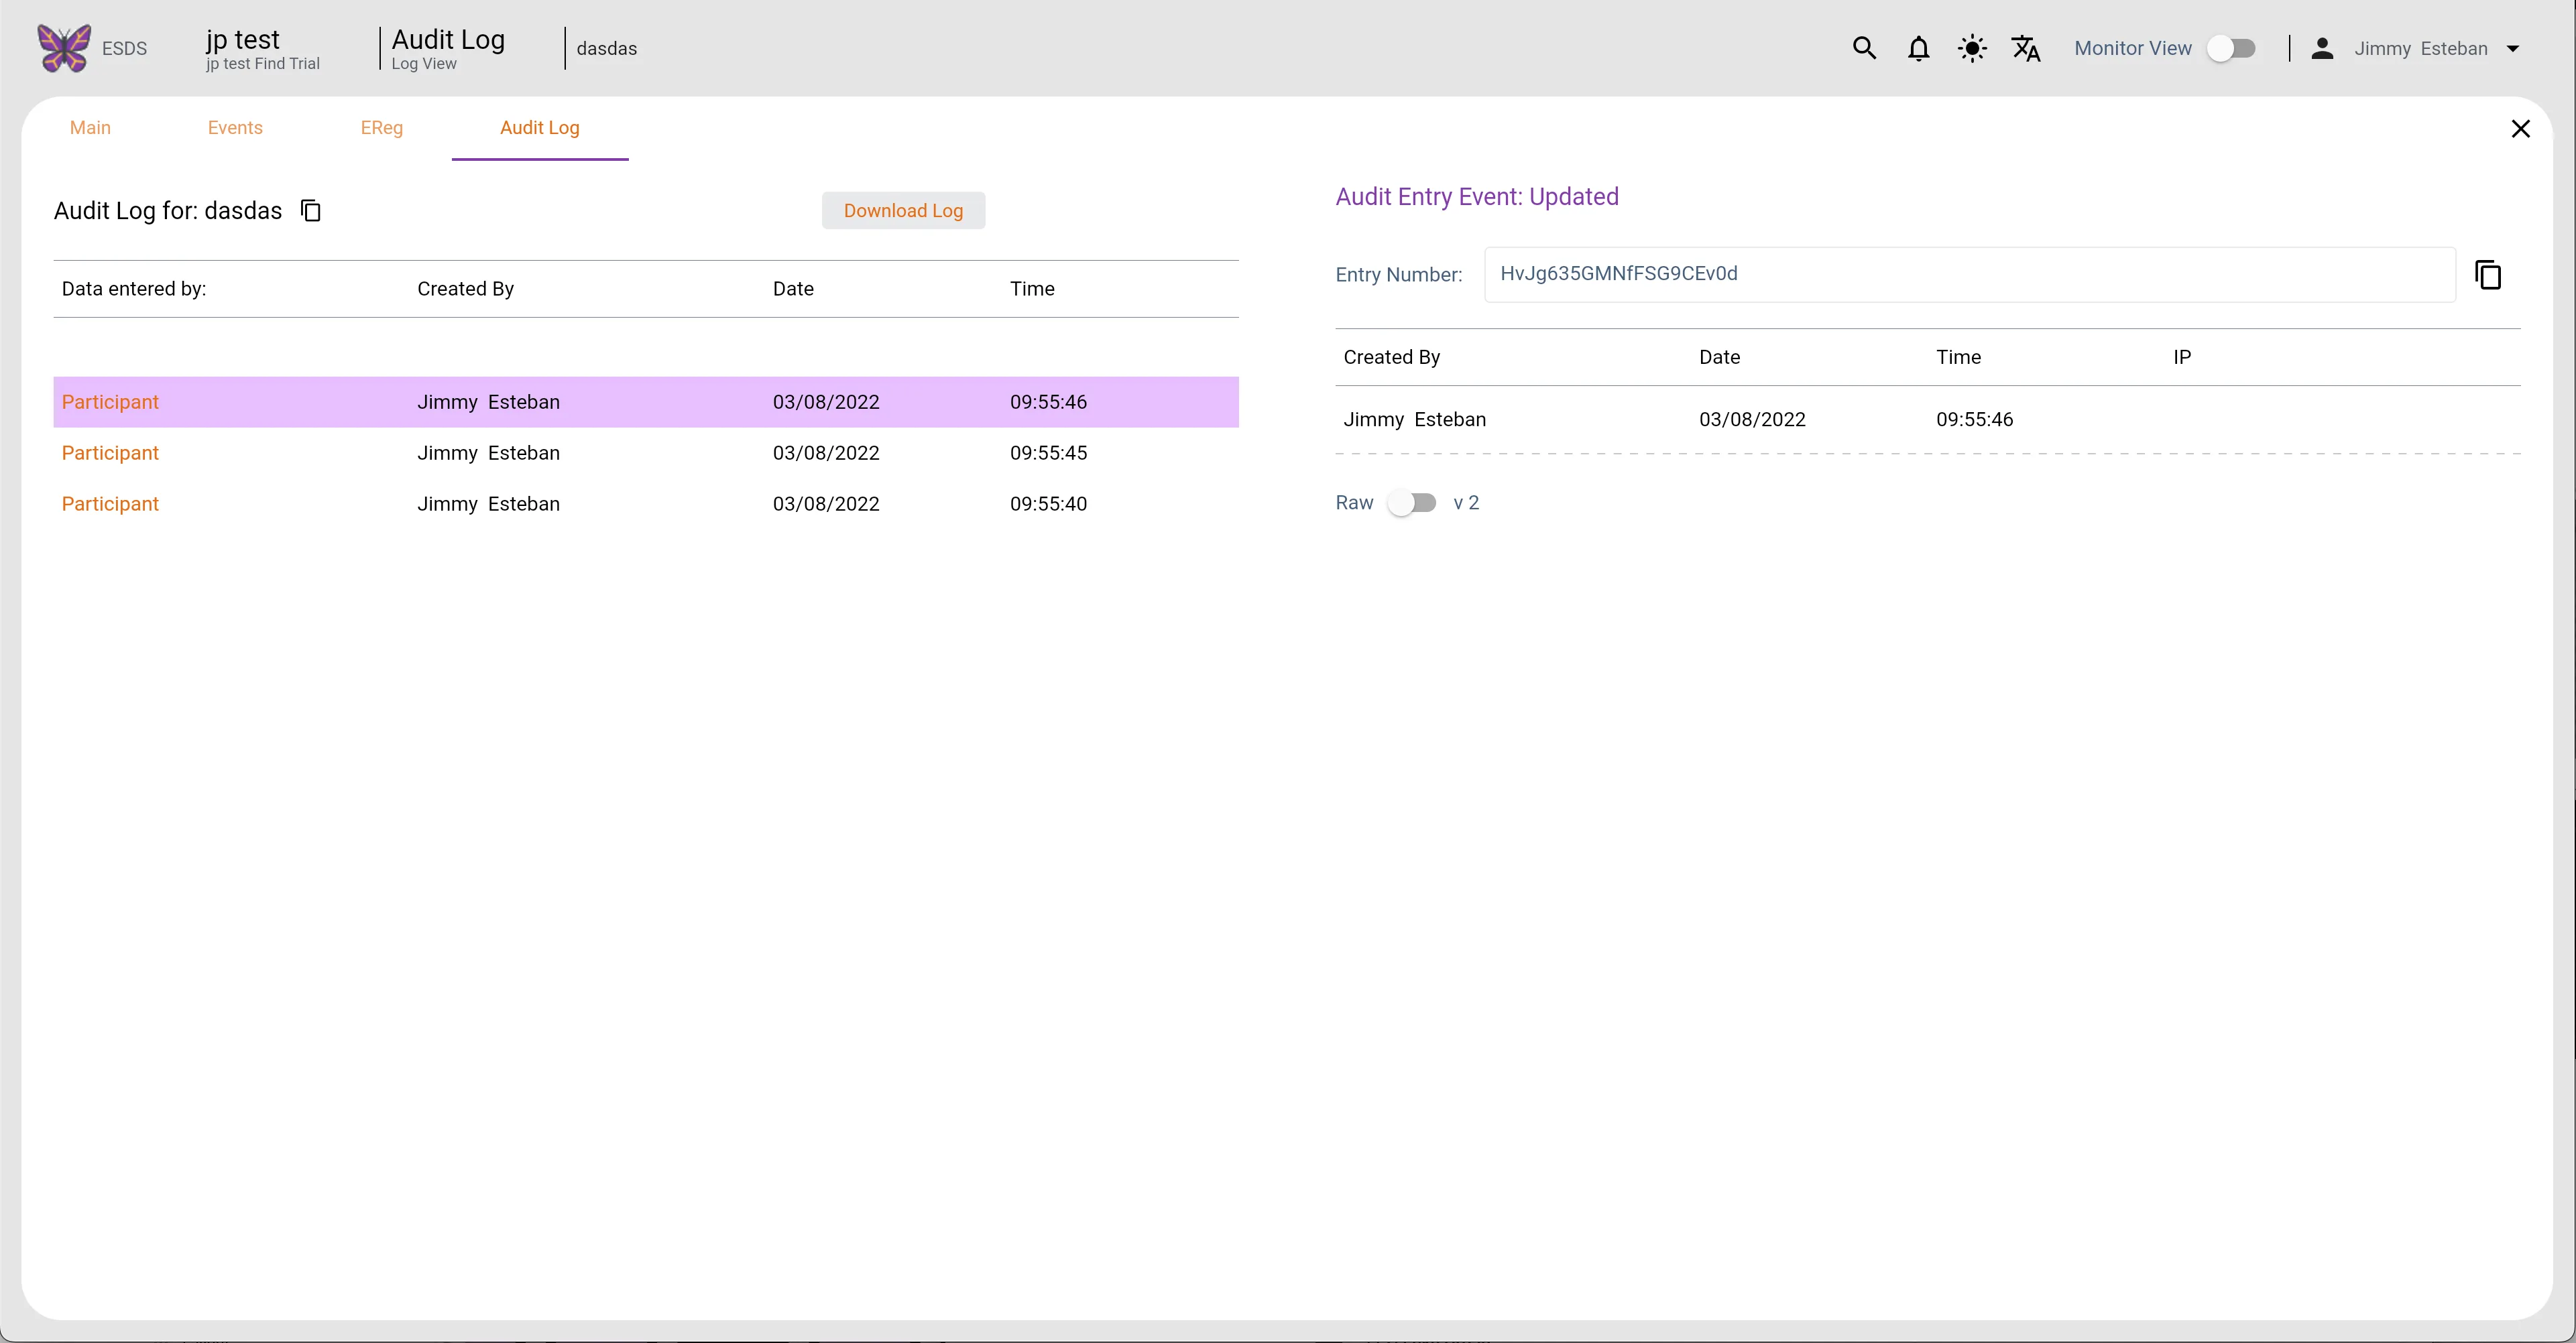Click Time column header in log list

1032,289
